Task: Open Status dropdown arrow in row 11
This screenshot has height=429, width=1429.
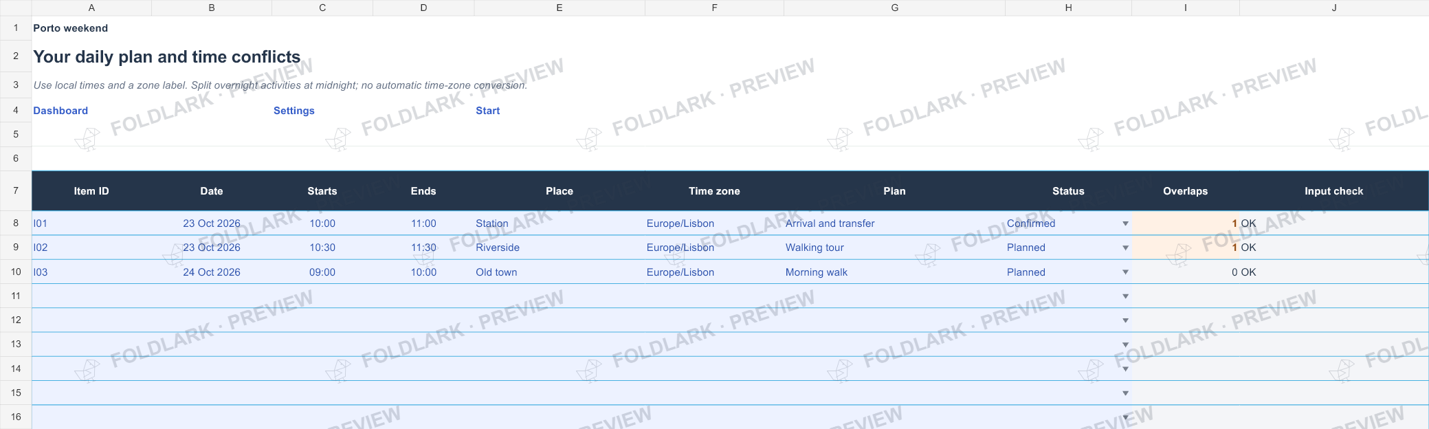Action: point(1125,296)
